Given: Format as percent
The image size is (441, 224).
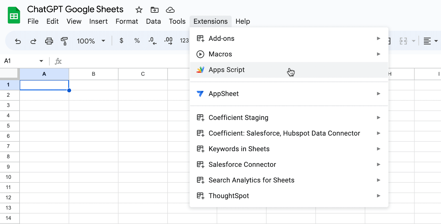Looking at the screenshot, I should (137, 41).
